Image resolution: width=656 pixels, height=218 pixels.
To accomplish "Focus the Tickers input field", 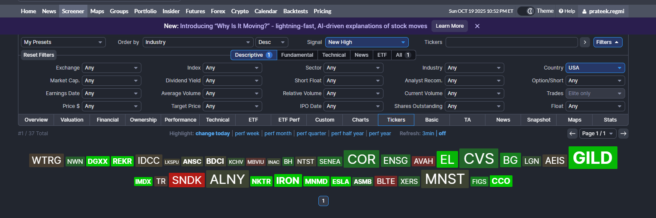I will [x=512, y=42].
